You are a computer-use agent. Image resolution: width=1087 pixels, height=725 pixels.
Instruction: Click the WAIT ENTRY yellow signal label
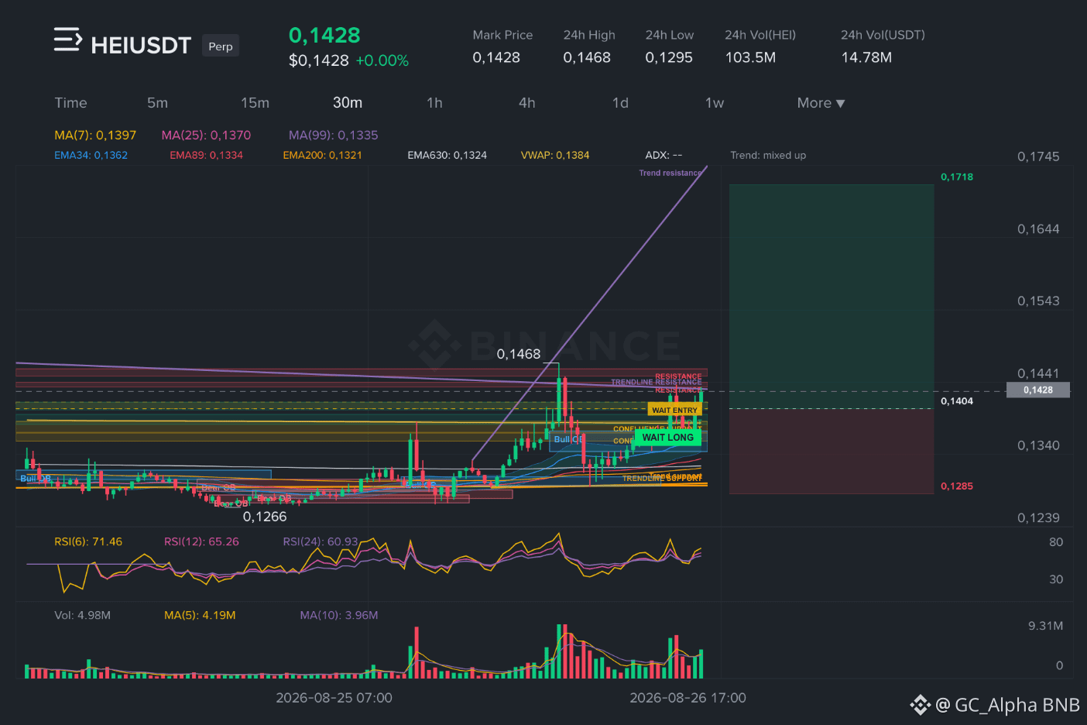click(674, 410)
